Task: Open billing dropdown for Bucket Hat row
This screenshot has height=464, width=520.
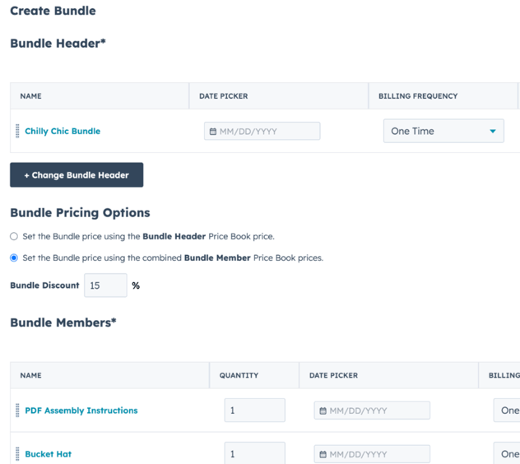Action: click(x=506, y=454)
